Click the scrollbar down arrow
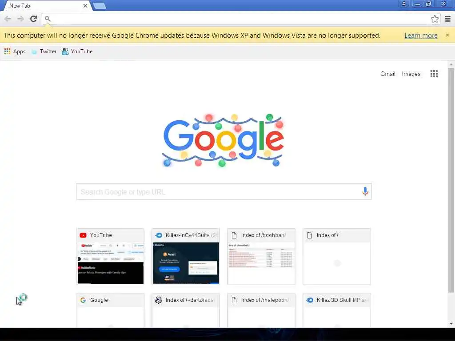This screenshot has height=341, width=455. pyautogui.click(x=451, y=324)
